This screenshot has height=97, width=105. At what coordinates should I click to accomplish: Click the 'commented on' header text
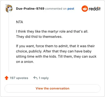pyautogui.click(x=56, y=9)
